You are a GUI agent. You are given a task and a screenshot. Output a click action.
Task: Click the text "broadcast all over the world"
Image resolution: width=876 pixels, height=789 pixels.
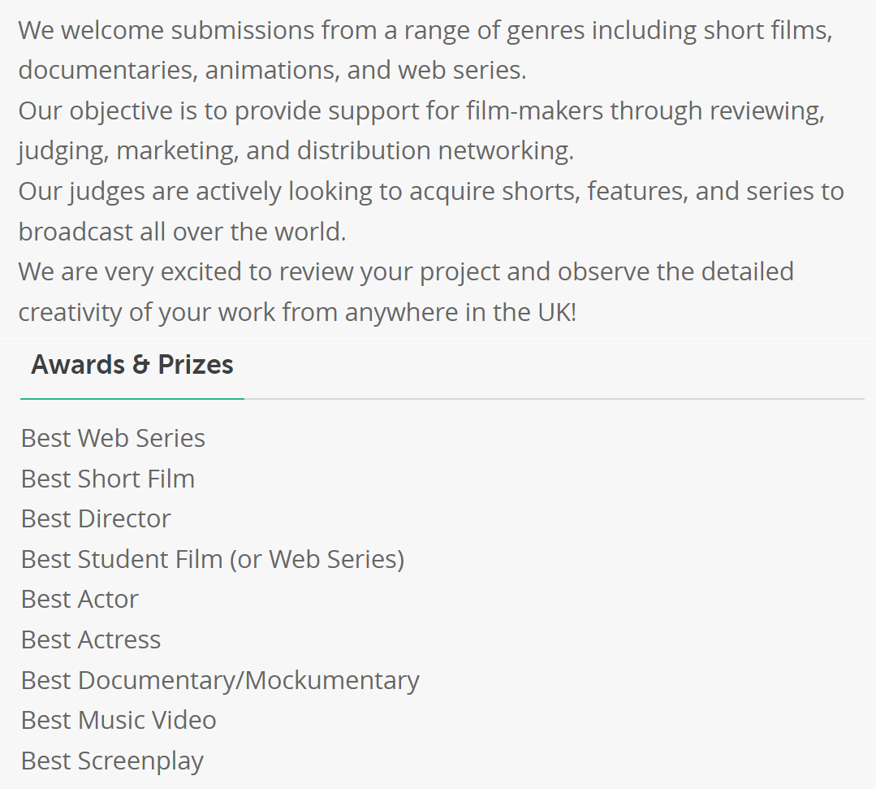point(182,232)
